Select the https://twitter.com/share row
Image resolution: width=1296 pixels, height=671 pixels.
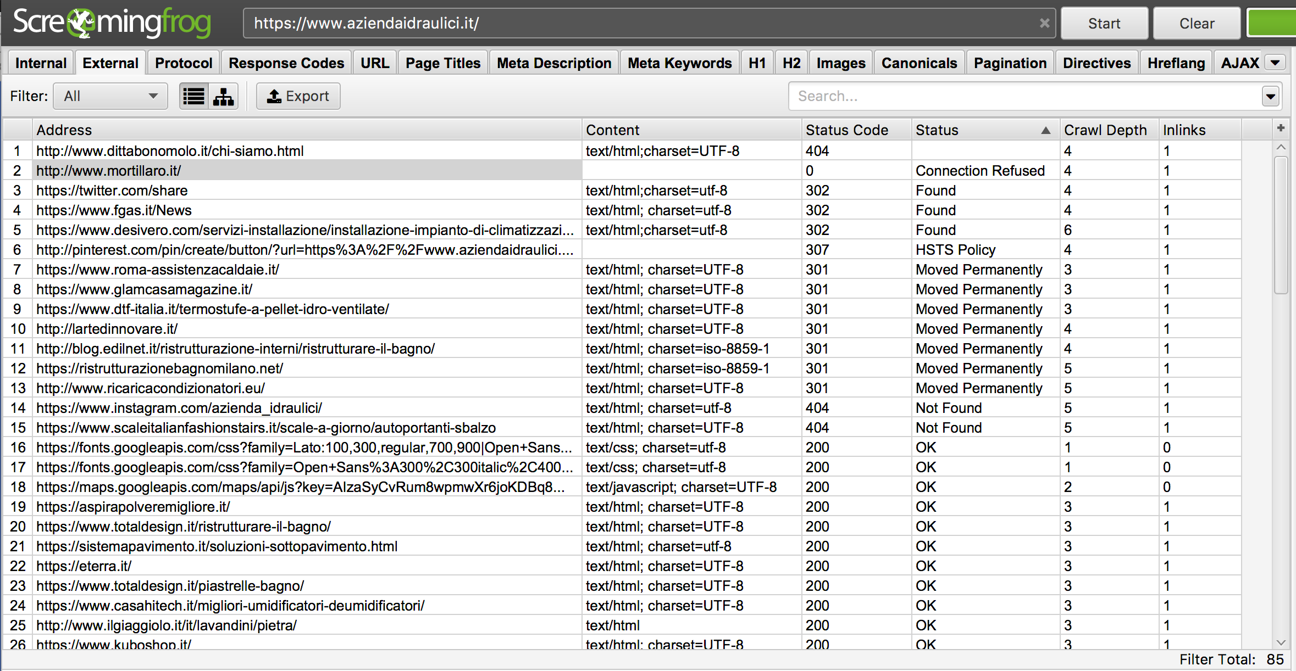point(622,190)
